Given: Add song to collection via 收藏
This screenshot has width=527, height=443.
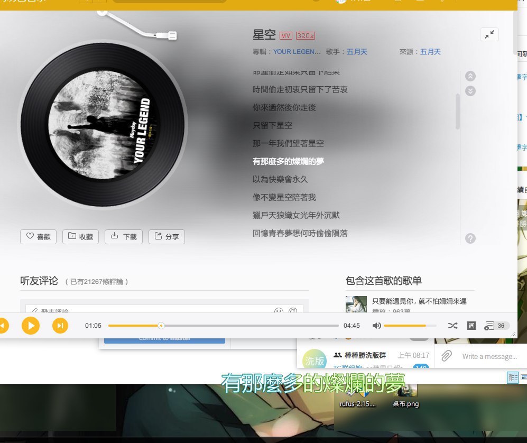Looking at the screenshot, I should (x=81, y=237).
